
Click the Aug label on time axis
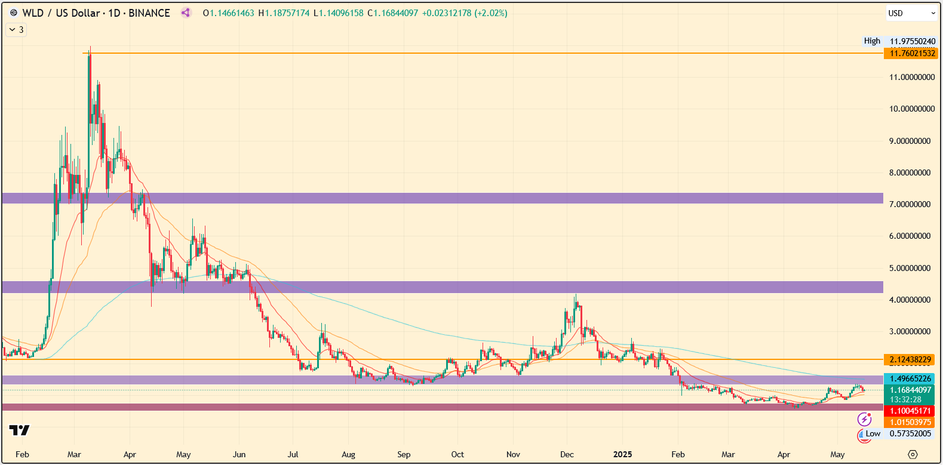(348, 454)
